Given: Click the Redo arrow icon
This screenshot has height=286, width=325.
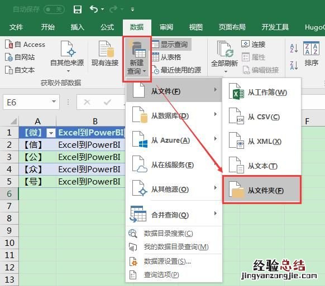Looking at the screenshot, I should point(113,9).
